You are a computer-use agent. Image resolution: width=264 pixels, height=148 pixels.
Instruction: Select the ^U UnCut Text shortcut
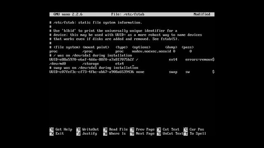(170, 134)
